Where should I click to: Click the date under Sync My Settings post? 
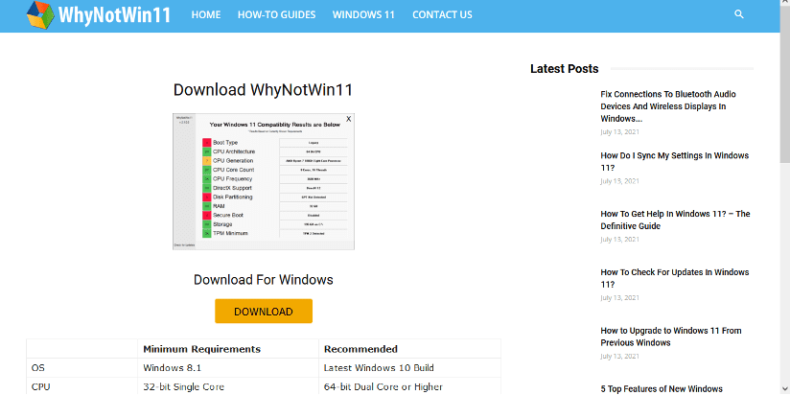[x=619, y=181]
